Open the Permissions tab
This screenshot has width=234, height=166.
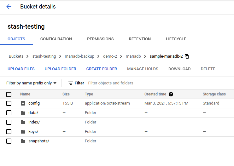100,39
